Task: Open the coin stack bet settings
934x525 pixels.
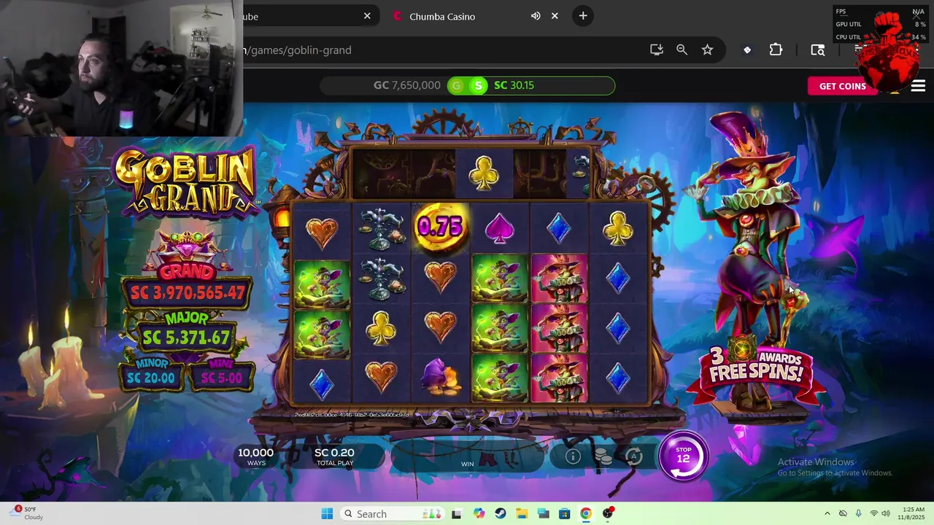Action: coord(603,456)
